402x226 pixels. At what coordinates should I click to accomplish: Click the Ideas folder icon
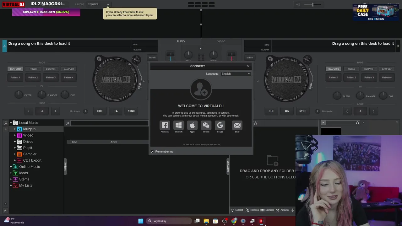pos(15,173)
